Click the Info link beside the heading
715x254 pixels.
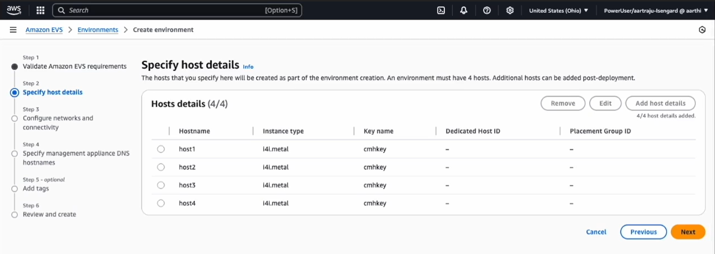pos(248,67)
